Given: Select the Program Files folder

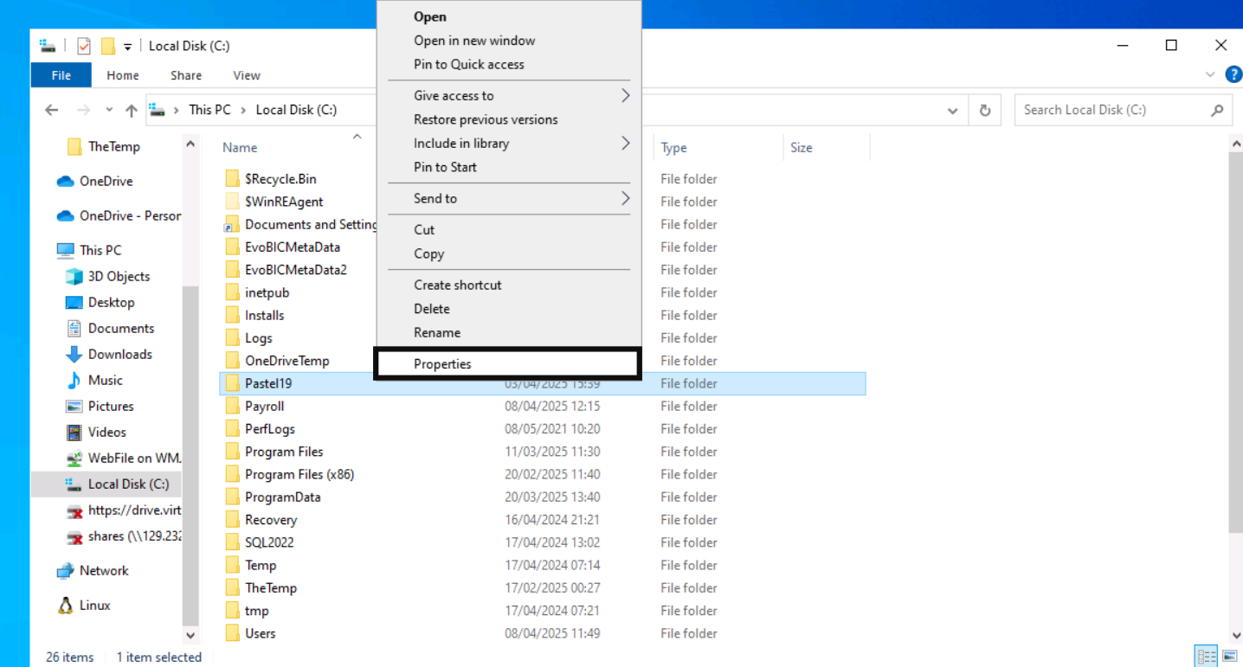Looking at the screenshot, I should [284, 452].
